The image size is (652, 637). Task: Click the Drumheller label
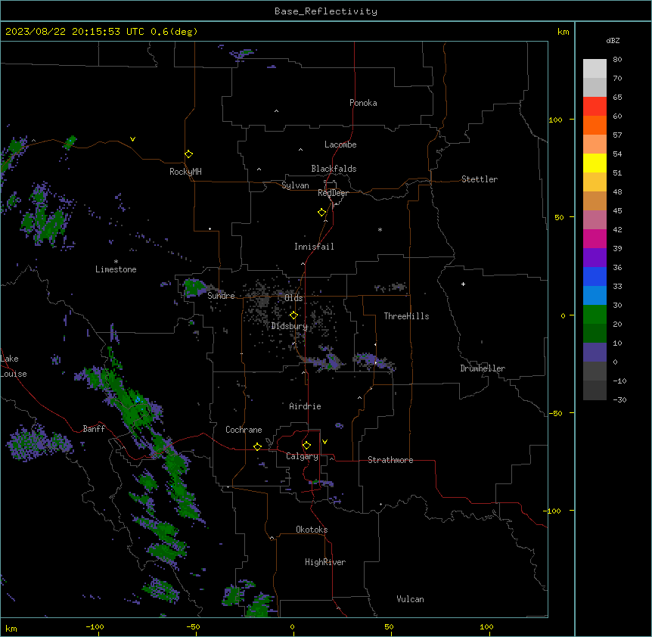[483, 368]
